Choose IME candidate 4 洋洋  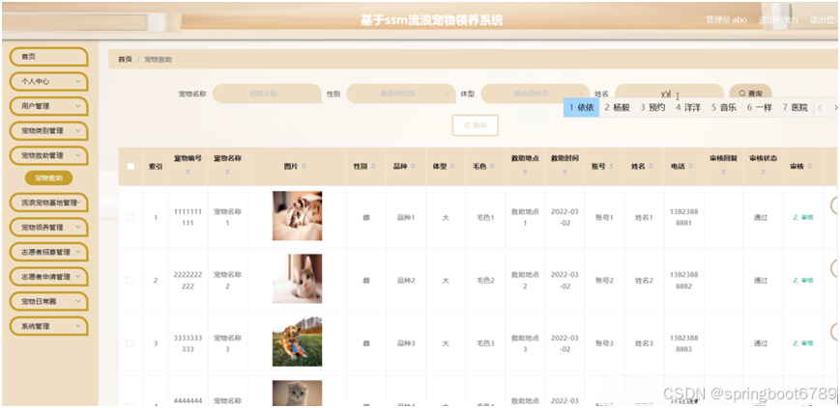click(x=688, y=107)
